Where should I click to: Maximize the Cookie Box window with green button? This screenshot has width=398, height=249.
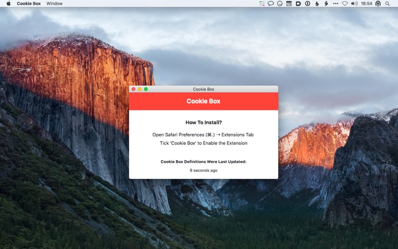click(x=146, y=89)
